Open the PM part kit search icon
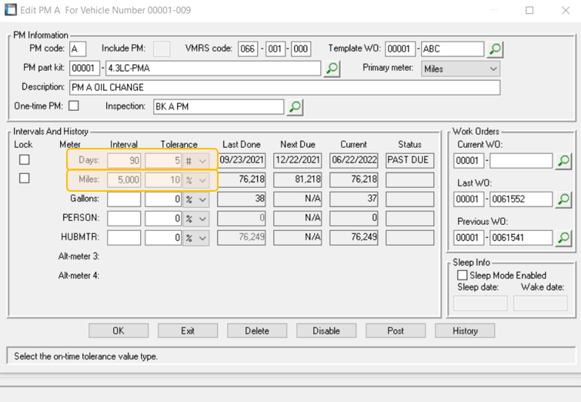Viewport: 581px width, 402px height. pos(331,69)
